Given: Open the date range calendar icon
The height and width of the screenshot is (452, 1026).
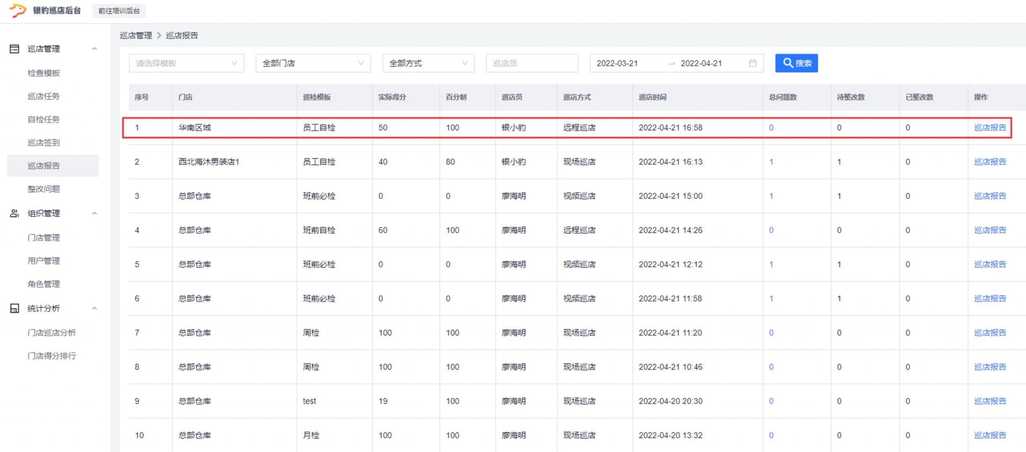Looking at the screenshot, I should (x=753, y=63).
